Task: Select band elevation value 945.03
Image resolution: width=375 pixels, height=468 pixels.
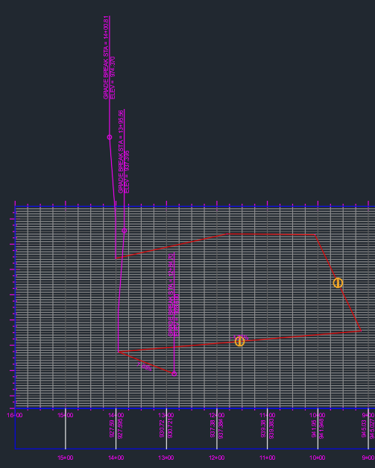Action: point(364,428)
